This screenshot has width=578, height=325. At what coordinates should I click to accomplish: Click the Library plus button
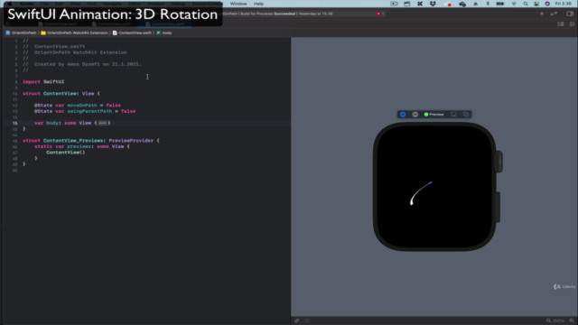[542, 14]
